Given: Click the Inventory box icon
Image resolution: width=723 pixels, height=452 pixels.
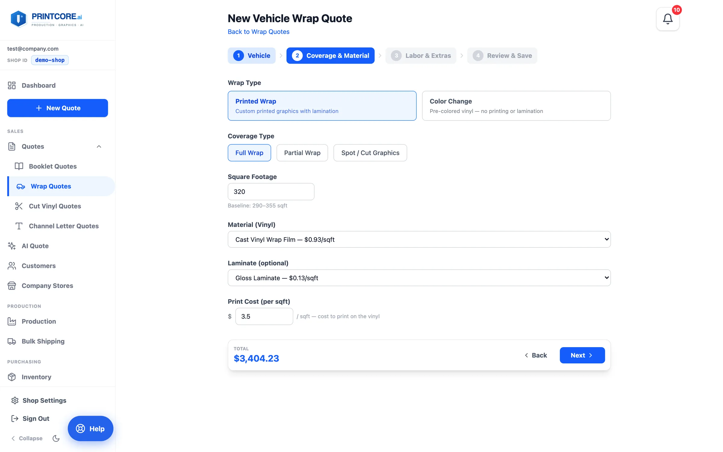Looking at the screenshot, I should click(12, 377).
